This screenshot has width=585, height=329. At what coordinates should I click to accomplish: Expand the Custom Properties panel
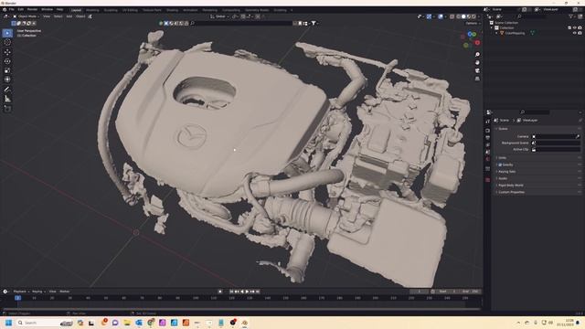[x=511, y=192]
